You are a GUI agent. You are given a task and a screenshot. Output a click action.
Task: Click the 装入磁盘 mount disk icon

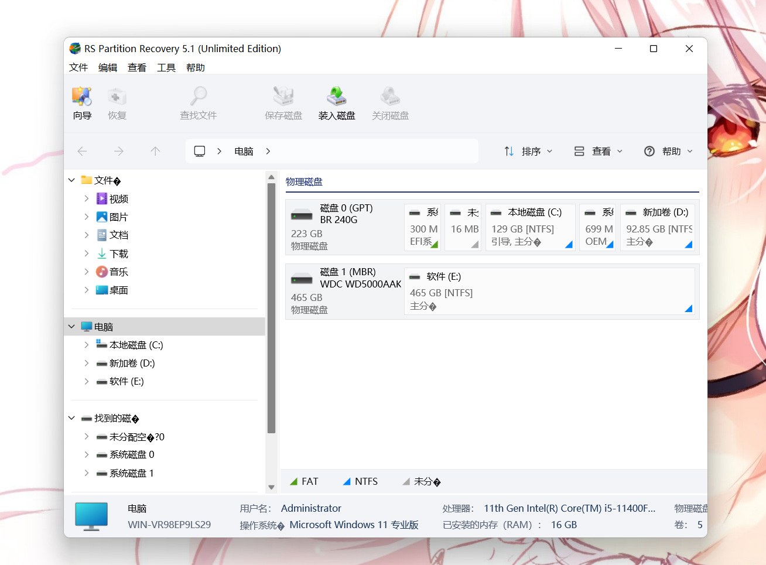coord(337,103)
